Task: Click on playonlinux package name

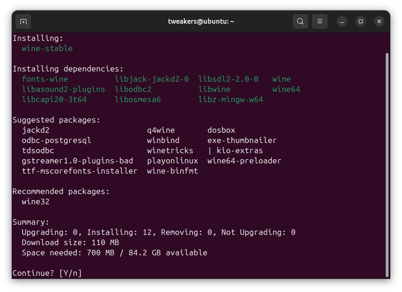Action: (x=172, y=161)
